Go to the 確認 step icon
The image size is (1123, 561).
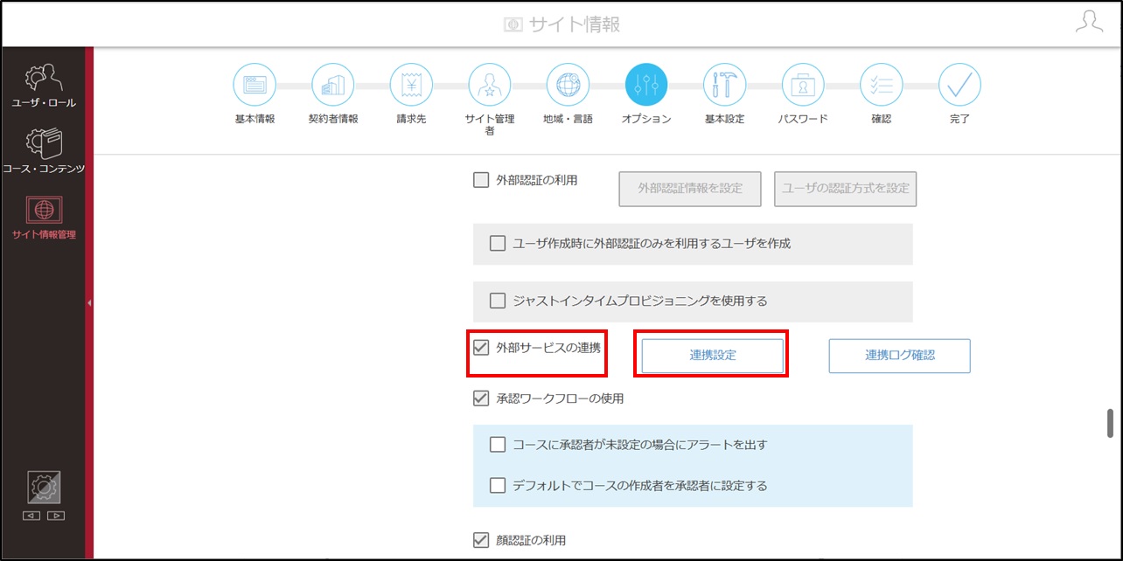click(882, 86)
